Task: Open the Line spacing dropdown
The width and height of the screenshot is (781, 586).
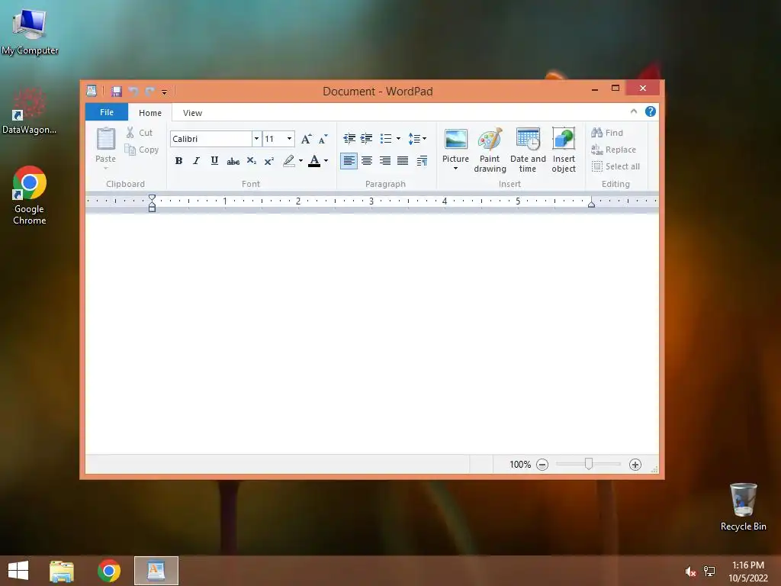Action: [x=417, y=139]
